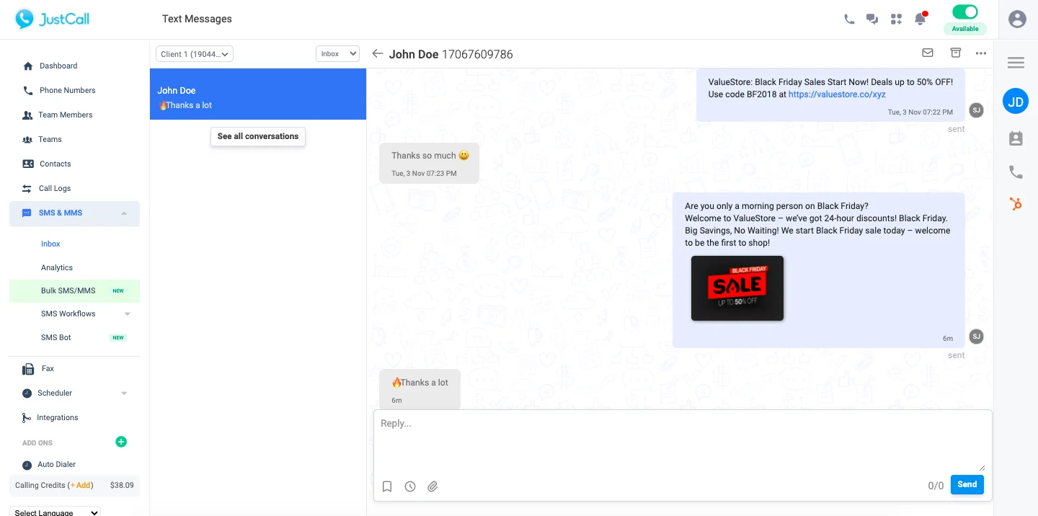Open the Select Language dropdown

[56, 512]
